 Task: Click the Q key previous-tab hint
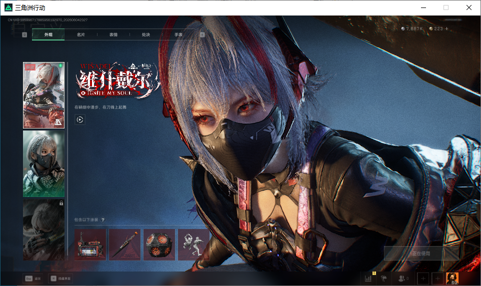[x=24, y=34]
